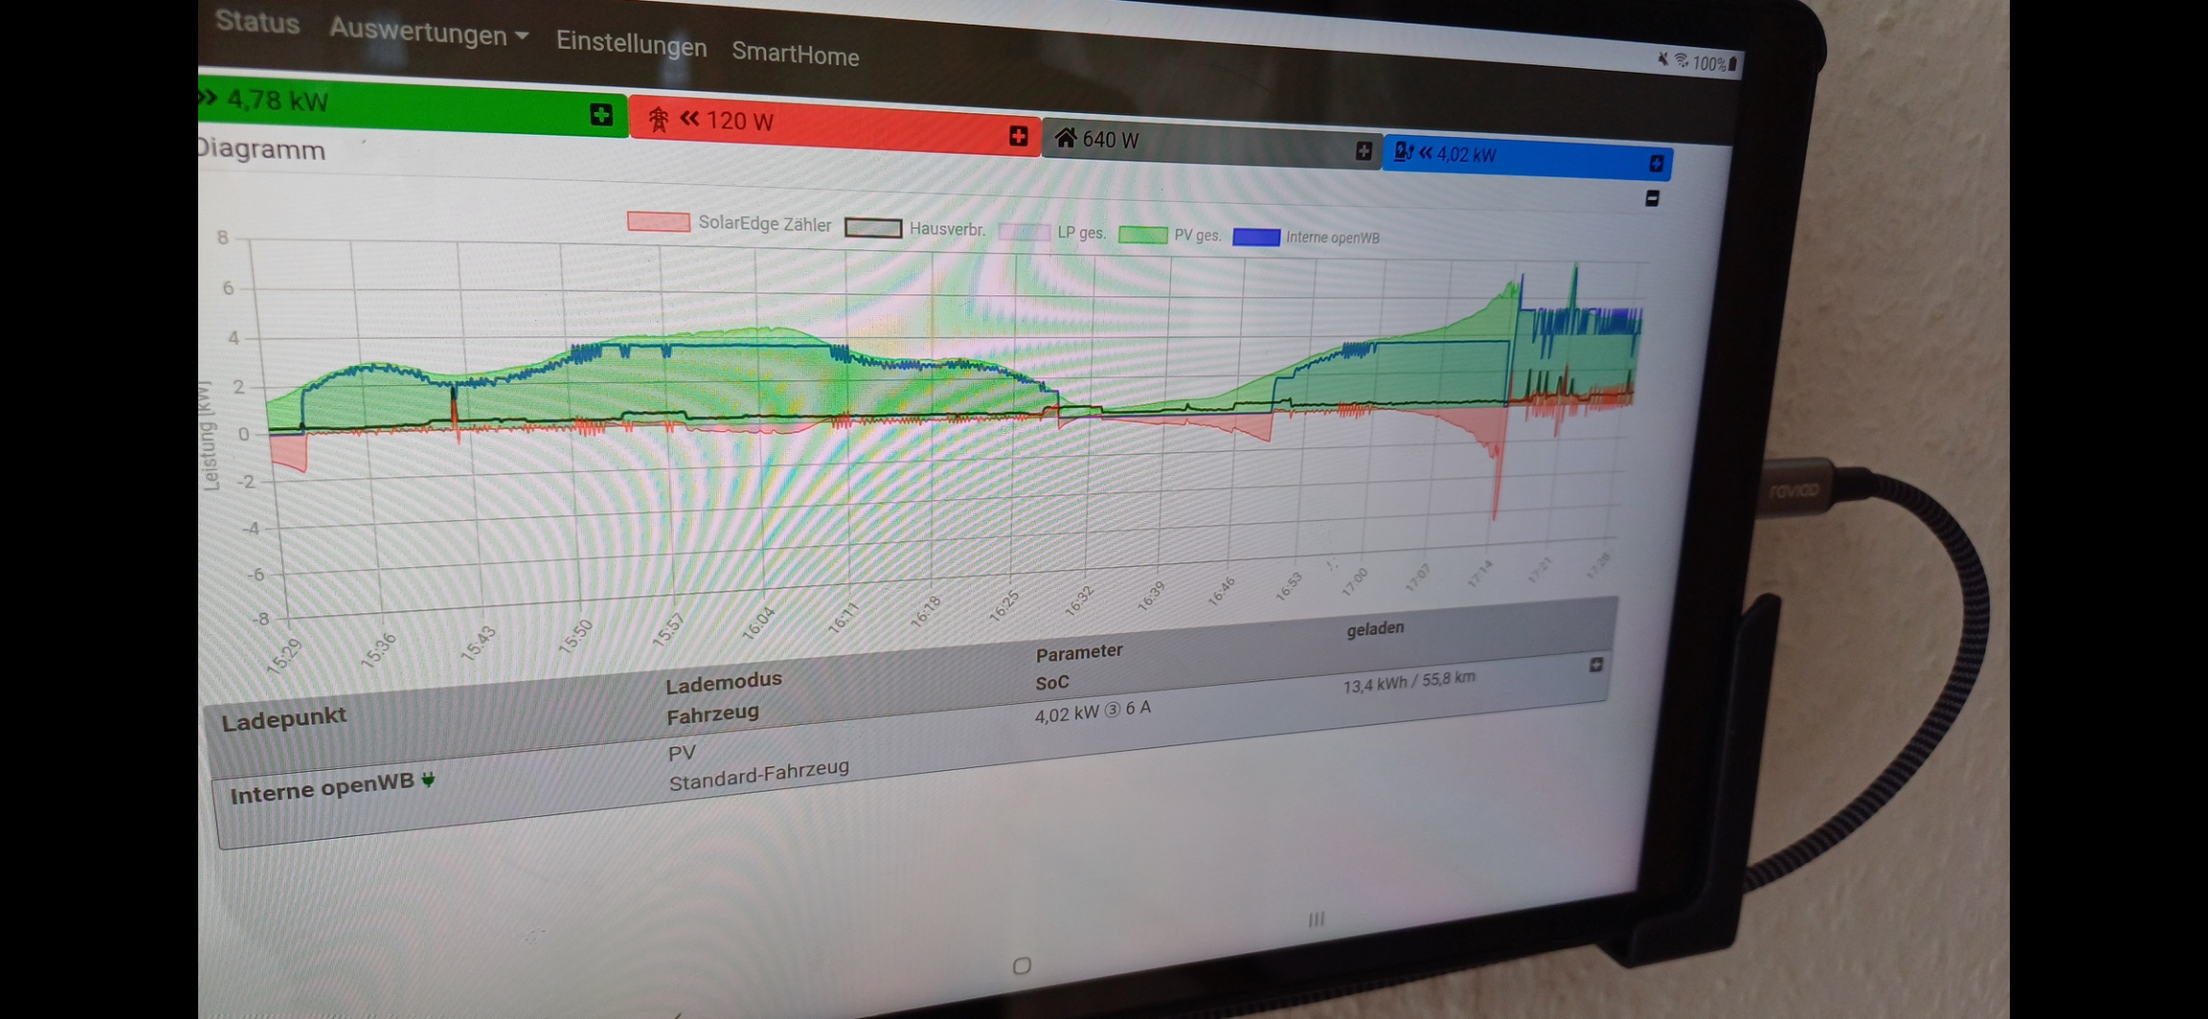
Task: Expand the 640 W house bar
Action: click(x=1363, y=151)
